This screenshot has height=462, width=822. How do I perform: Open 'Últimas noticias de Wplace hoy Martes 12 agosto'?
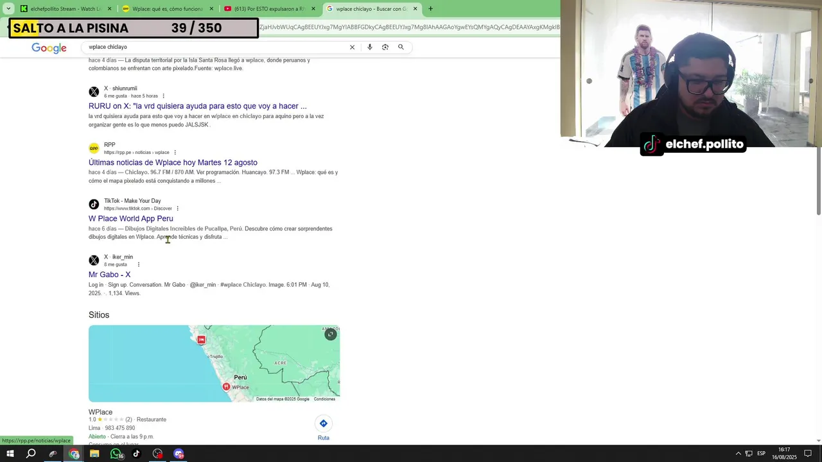tap(173, 162)
